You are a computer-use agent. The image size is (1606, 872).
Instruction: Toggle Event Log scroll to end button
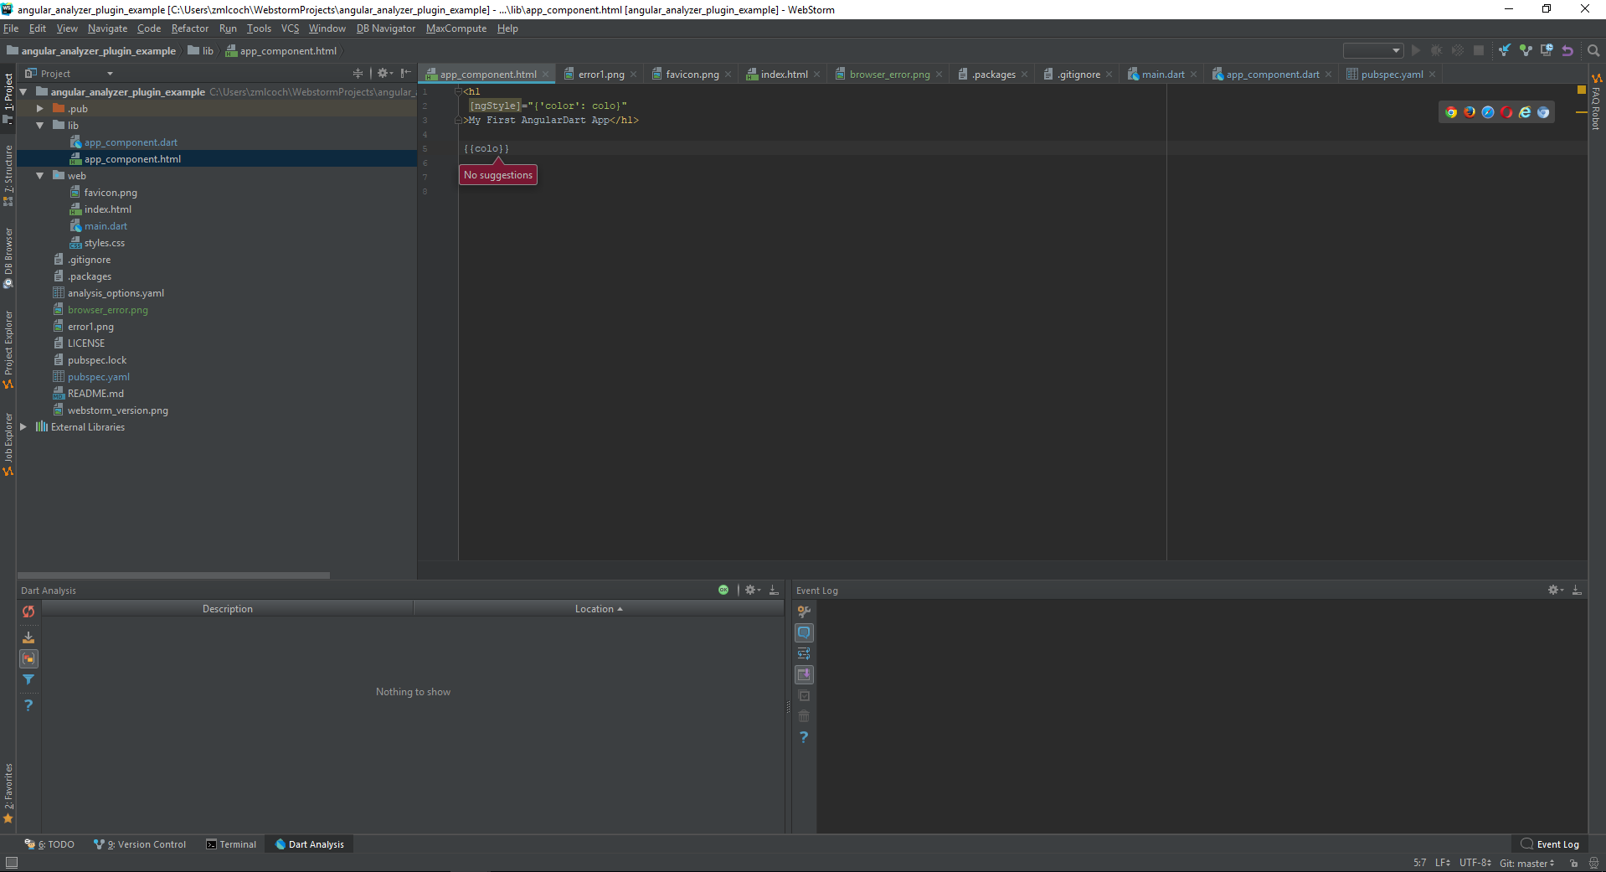tap(804, 674)
